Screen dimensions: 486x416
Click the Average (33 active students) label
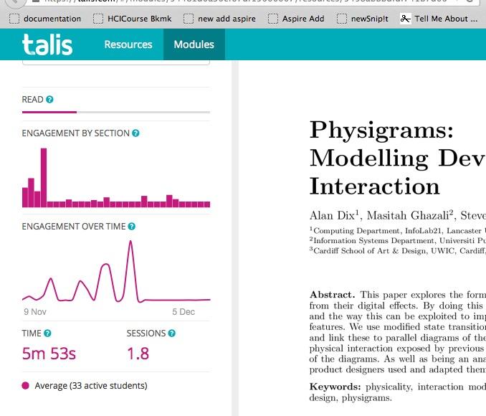click(91, 386)
